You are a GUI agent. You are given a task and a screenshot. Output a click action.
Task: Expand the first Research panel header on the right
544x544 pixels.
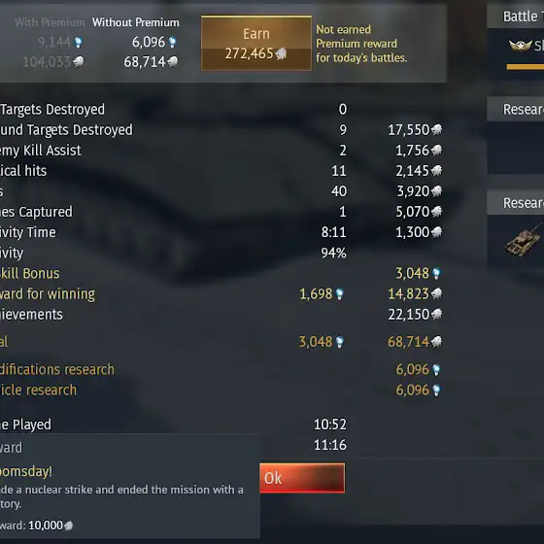pos(515,109)
